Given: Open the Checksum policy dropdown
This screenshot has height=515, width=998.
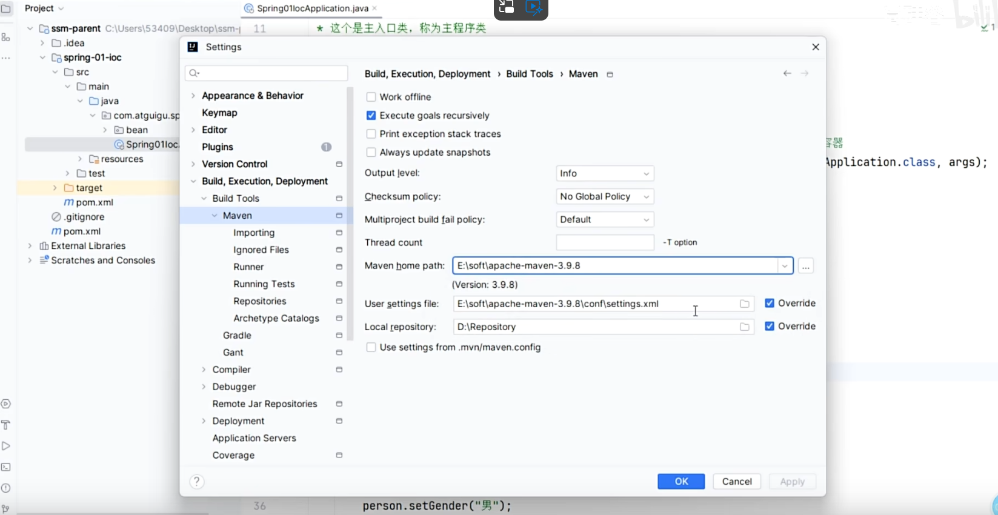Looking at the screenshot, I should point(605,197).
